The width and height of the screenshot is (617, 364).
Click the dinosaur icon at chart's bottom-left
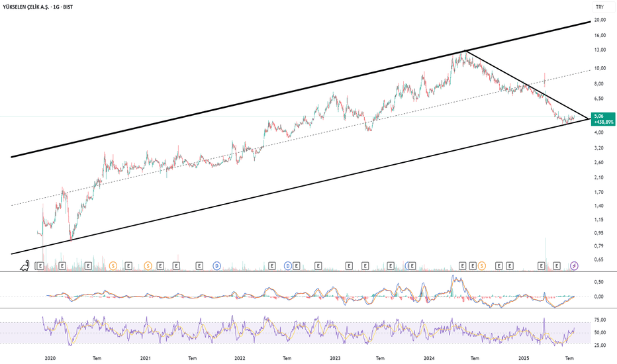tap(24, 265)
